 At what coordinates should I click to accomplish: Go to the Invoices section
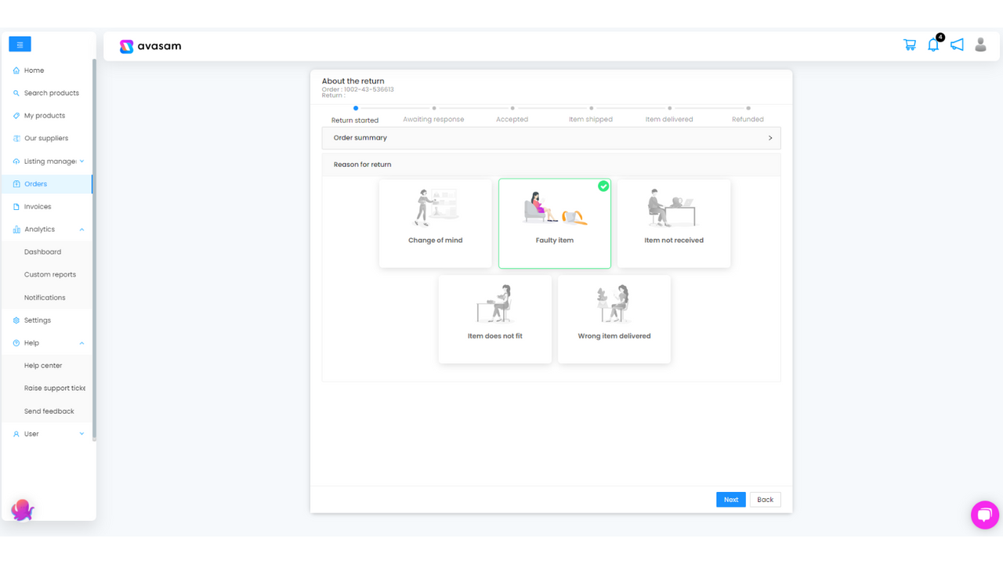coord(38,206)
